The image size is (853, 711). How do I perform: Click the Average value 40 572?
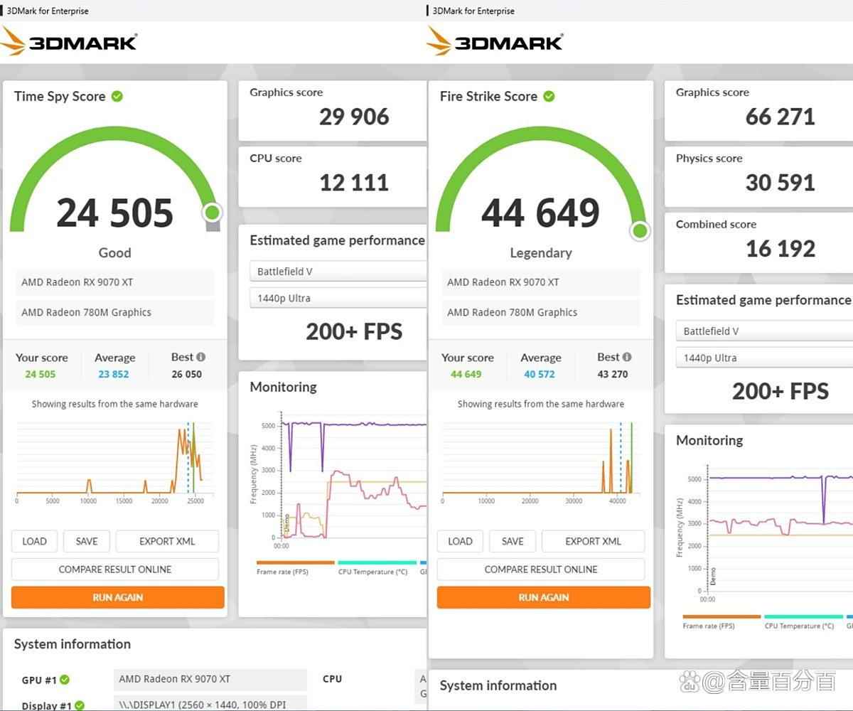point(539,374)
